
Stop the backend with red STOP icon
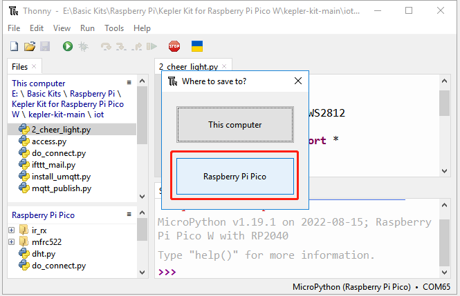coord(174,46)
